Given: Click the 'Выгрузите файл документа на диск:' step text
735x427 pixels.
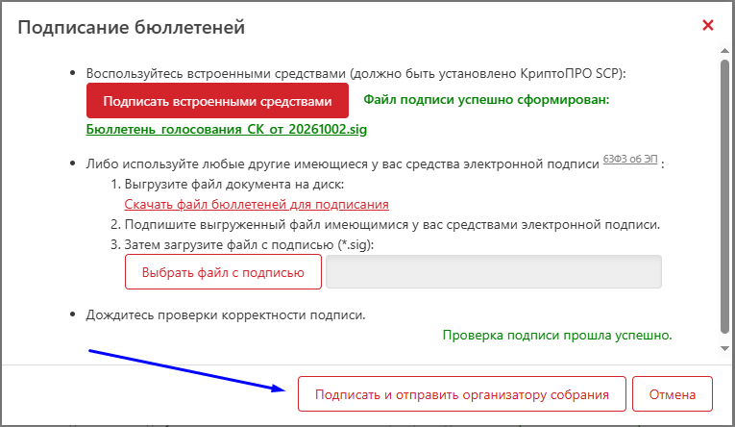Looking at the screenshot, I should 233,185.
